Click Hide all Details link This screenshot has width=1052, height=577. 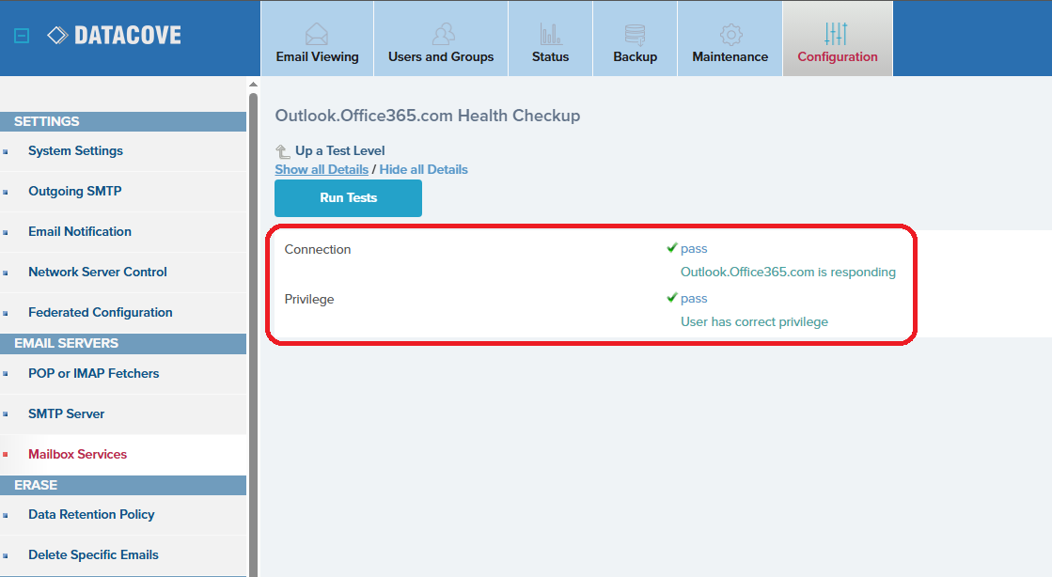[423, 170]
